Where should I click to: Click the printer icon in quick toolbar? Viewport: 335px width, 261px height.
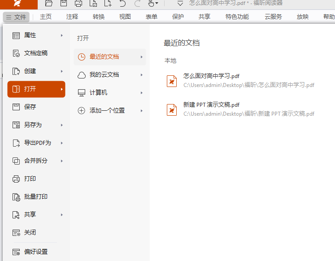click(x=78, y=3)
